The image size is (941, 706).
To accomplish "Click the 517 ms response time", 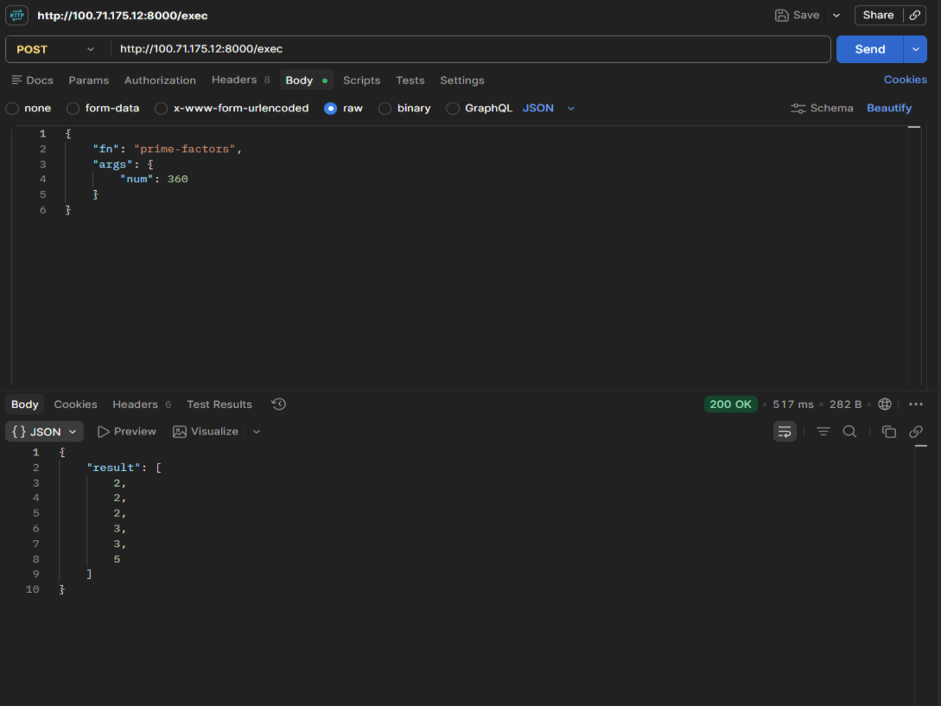I will [x=792, y=404].
